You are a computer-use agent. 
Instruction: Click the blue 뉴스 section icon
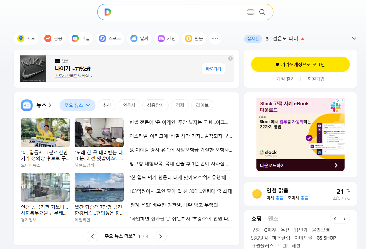tap(27, 105)
